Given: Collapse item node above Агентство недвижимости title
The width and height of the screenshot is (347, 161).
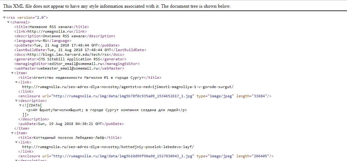Looking at the screenshot, I should pyautogui.click(x=12, y=73).
